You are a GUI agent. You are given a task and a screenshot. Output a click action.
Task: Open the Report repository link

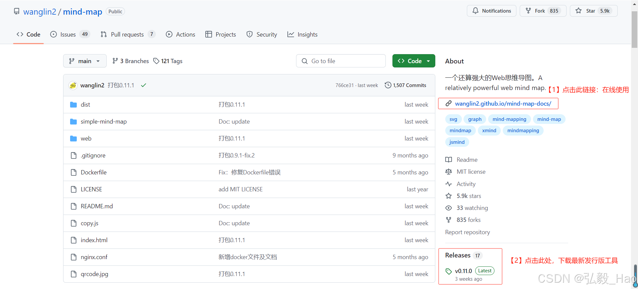tap(468, 232)
